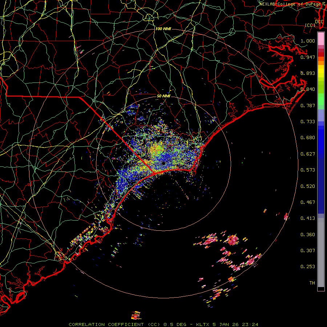Click the 0.360 scale value
This screenshot has width=327, height=327.
[x=308, y=235]
